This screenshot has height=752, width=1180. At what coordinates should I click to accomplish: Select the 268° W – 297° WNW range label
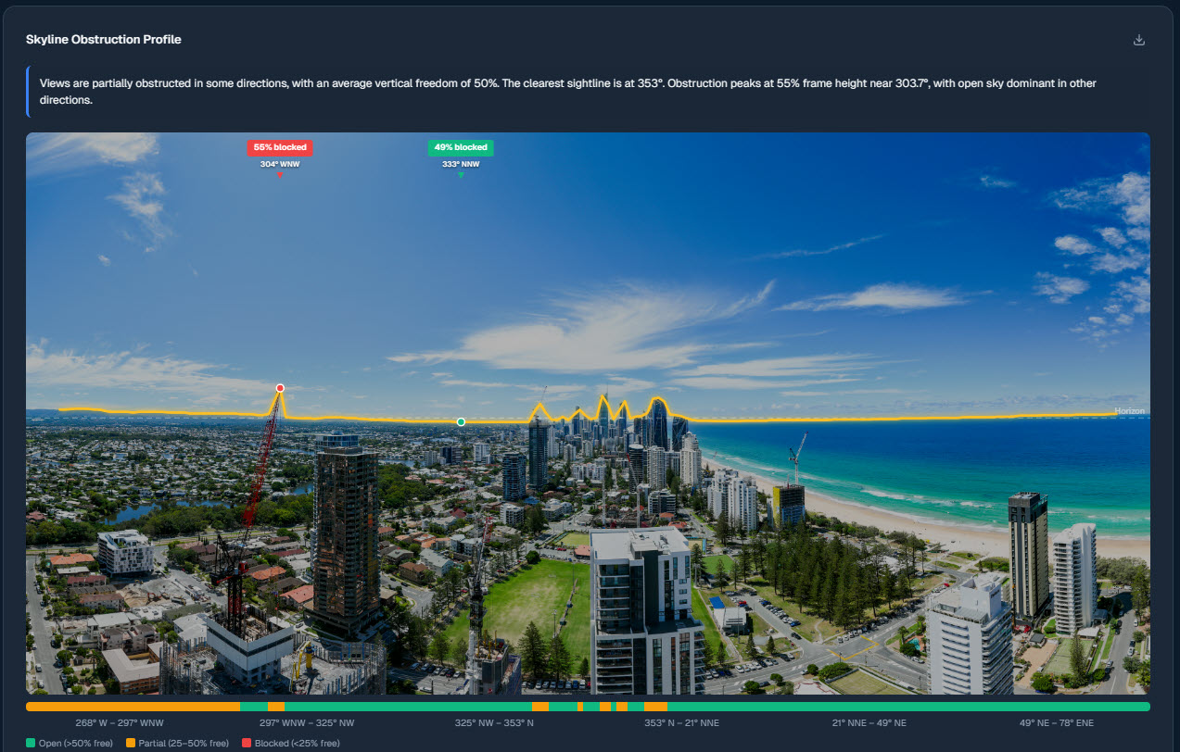[120, 722]
